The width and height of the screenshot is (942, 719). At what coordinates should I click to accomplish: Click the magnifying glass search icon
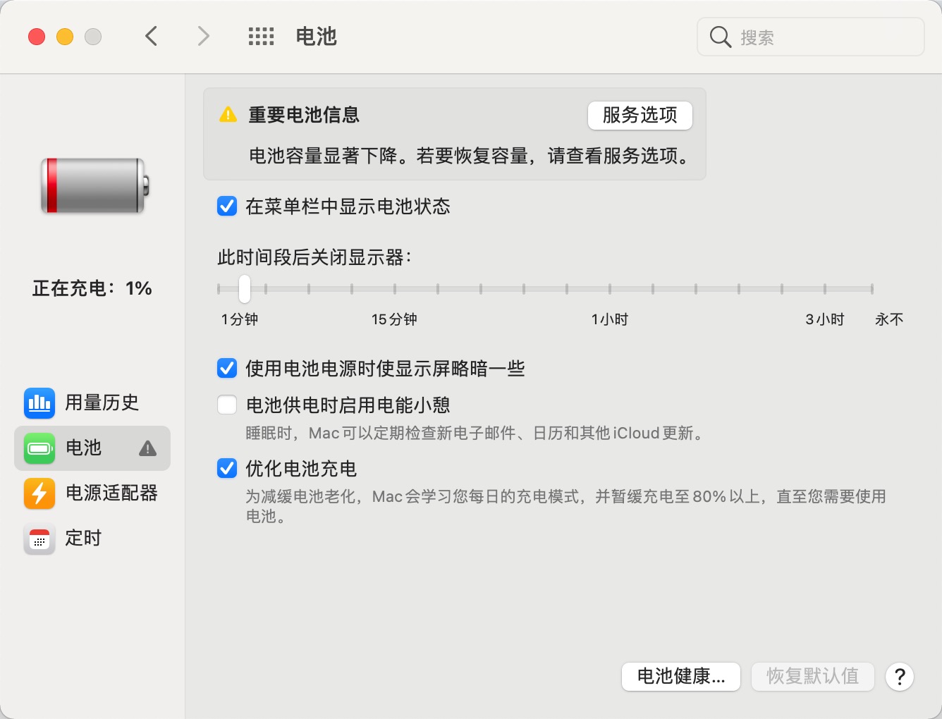(720, 37)
